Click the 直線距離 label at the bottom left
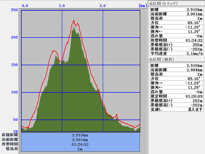 pos(10,135)
